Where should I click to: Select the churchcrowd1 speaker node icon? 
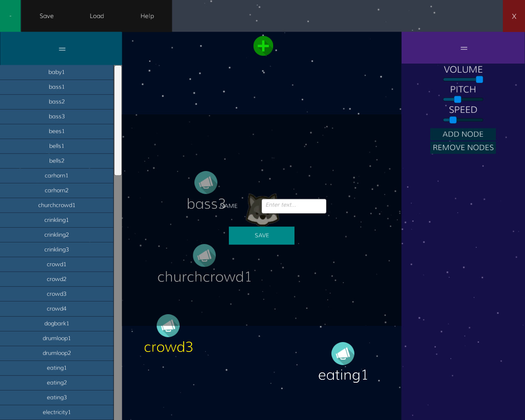pos(204,255)
